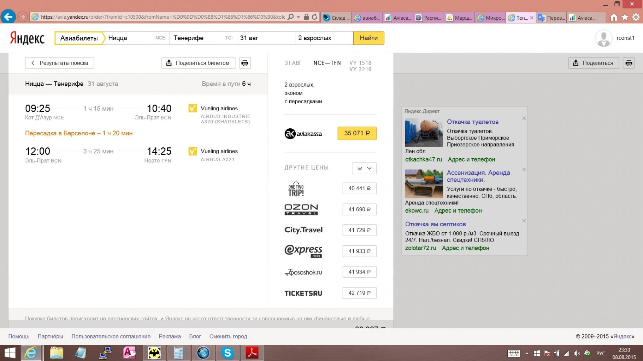Click the yellow Vueling logo on the first flight
The image size is (643, 361).
pyautogui.click(x=193, y=108)
